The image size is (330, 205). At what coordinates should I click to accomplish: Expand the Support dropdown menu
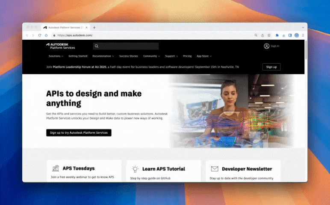coord(171,56)
